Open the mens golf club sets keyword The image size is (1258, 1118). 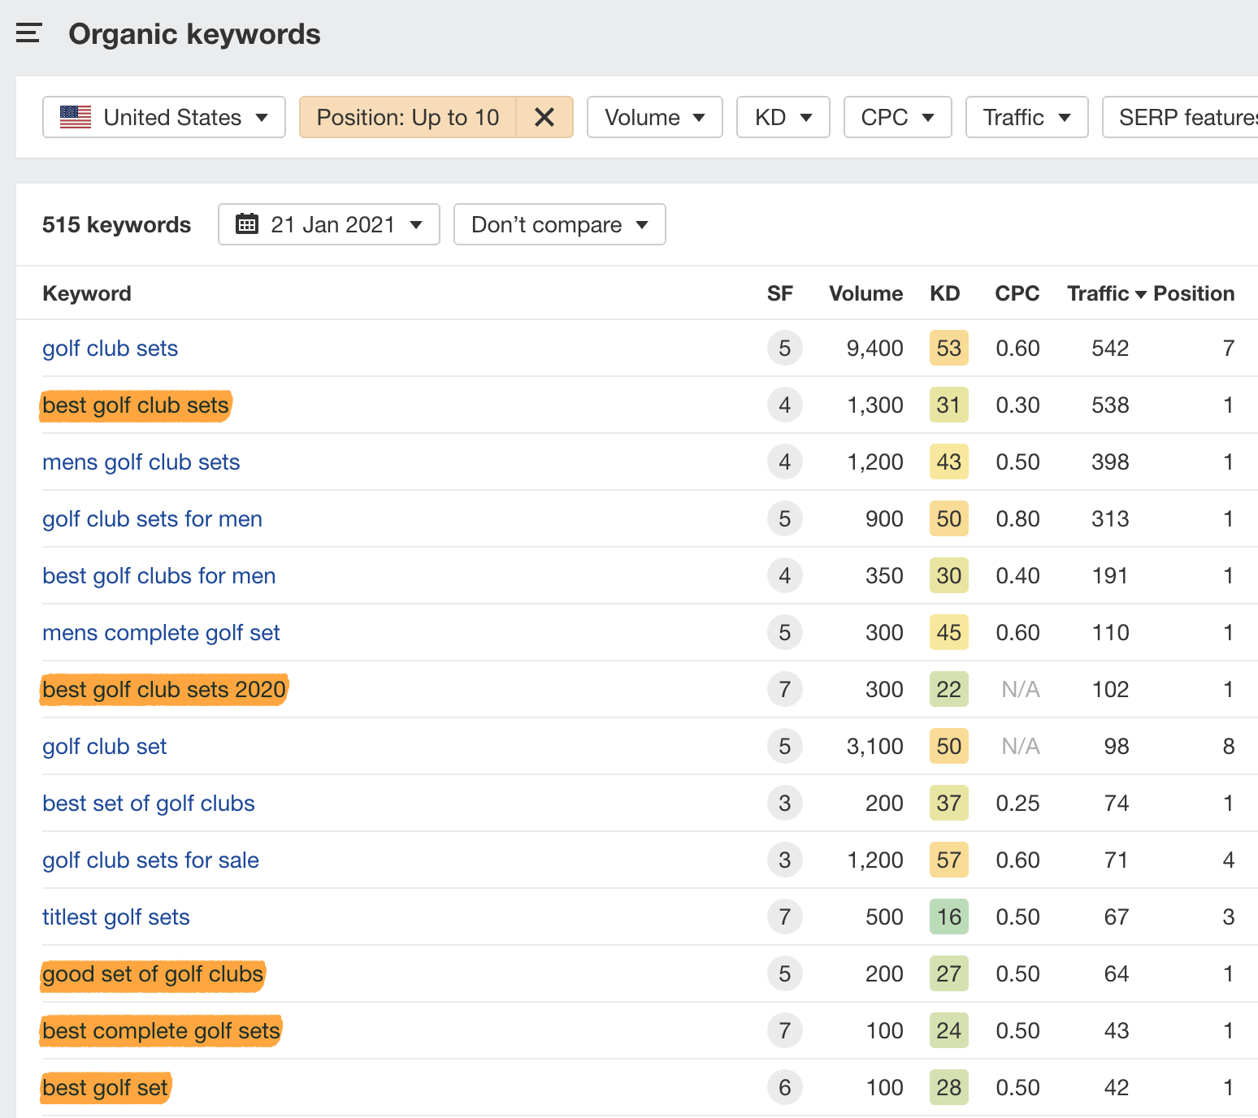click(x=141, y=462)
